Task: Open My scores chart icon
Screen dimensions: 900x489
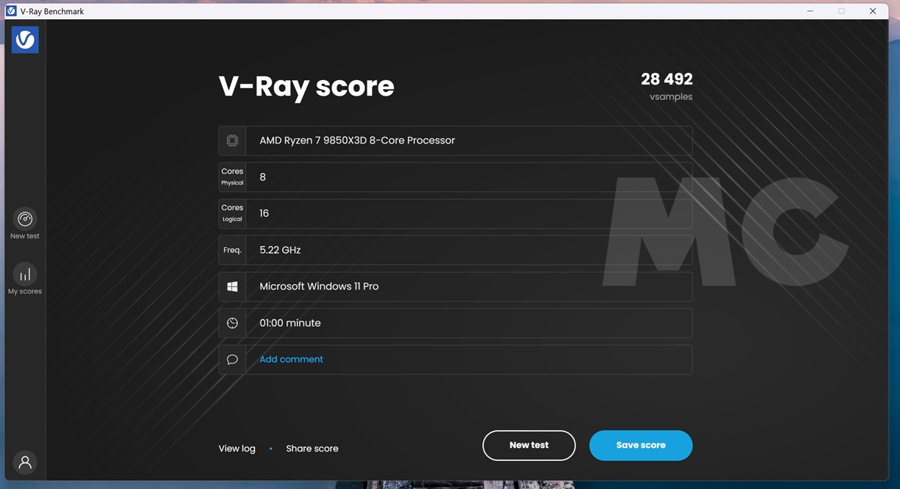Action: (25, 274)
